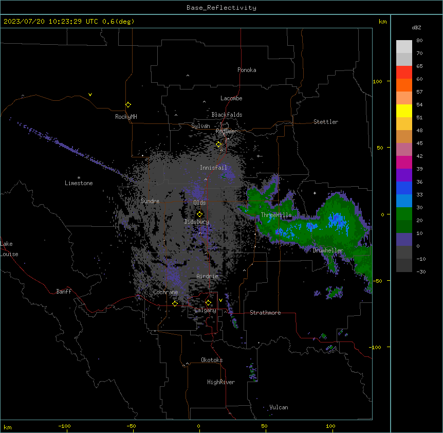Click the yellow diamond marker between Olds and Didsbury
443x433 pixels.
199,214
